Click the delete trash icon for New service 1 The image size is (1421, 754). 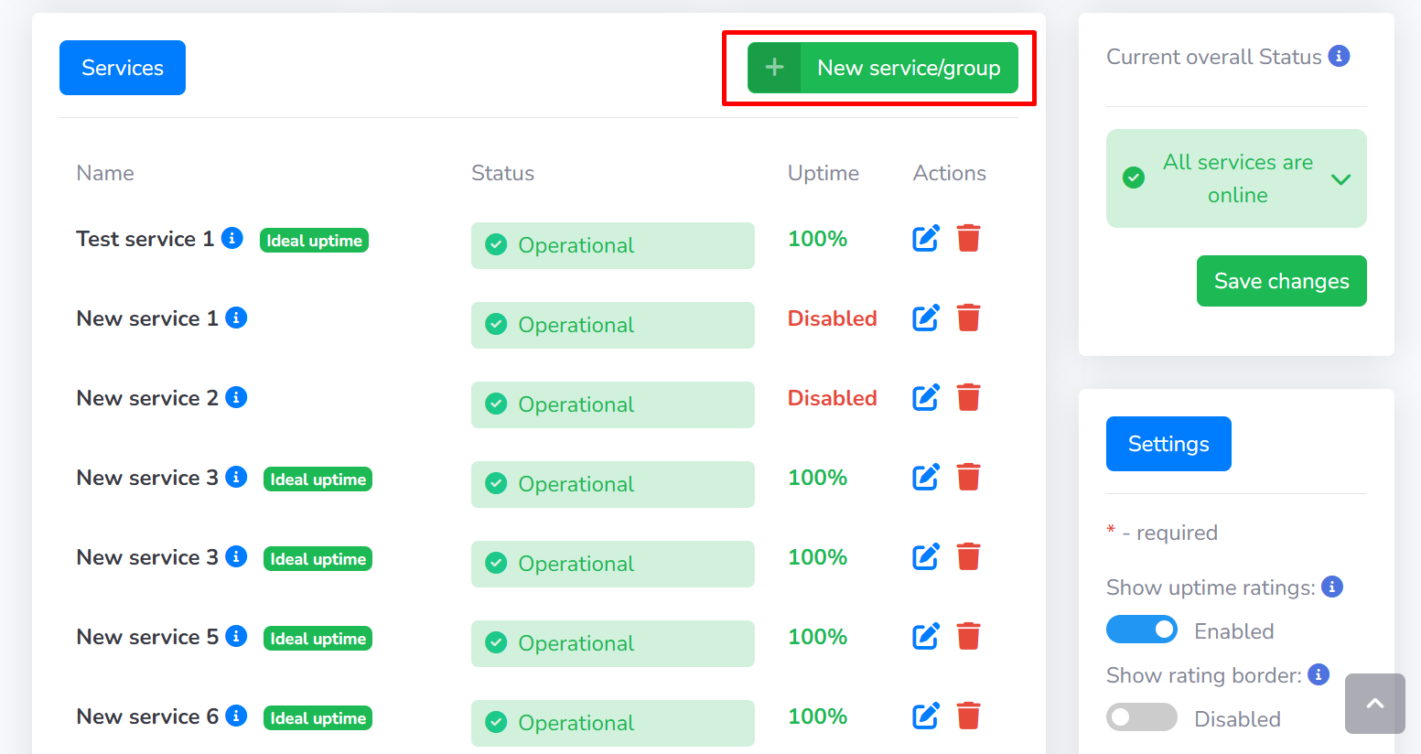[969, 318]
